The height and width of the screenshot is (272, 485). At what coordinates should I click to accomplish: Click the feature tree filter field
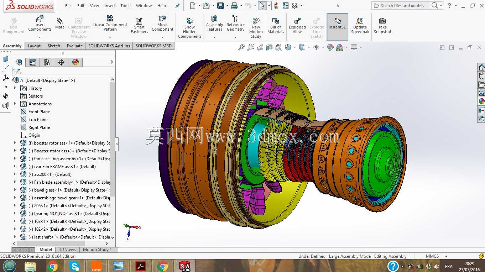63,72
